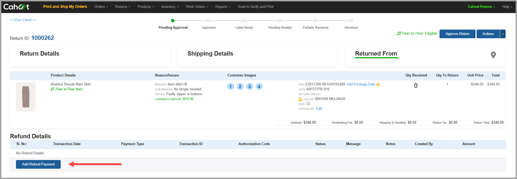This screenshot has height=179, width=517.
Task: Click the BROWN MELANGE color value
Action: point(330,99)
